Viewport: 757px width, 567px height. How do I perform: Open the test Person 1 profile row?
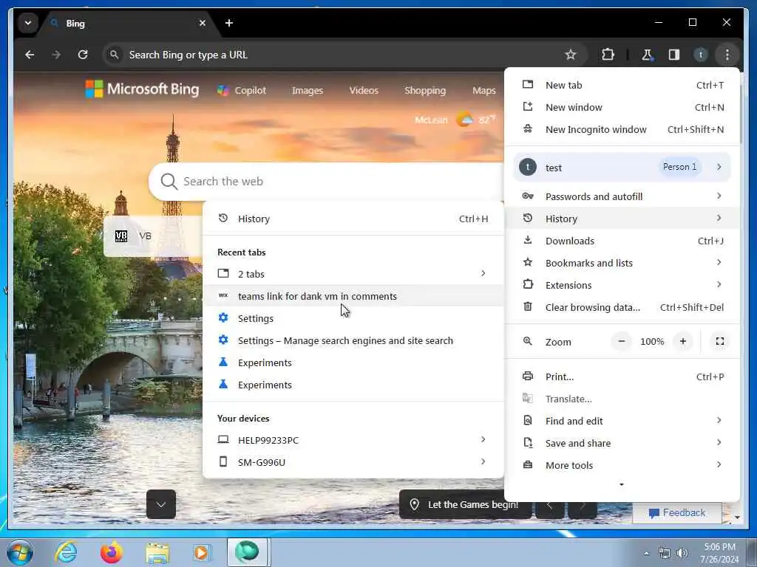coord(622,168)
